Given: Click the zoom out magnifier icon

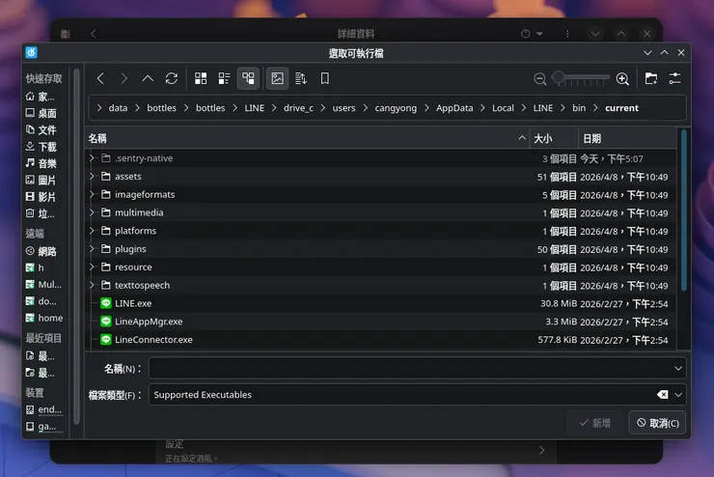Looking at the screenshot, I should pos(540,79).
